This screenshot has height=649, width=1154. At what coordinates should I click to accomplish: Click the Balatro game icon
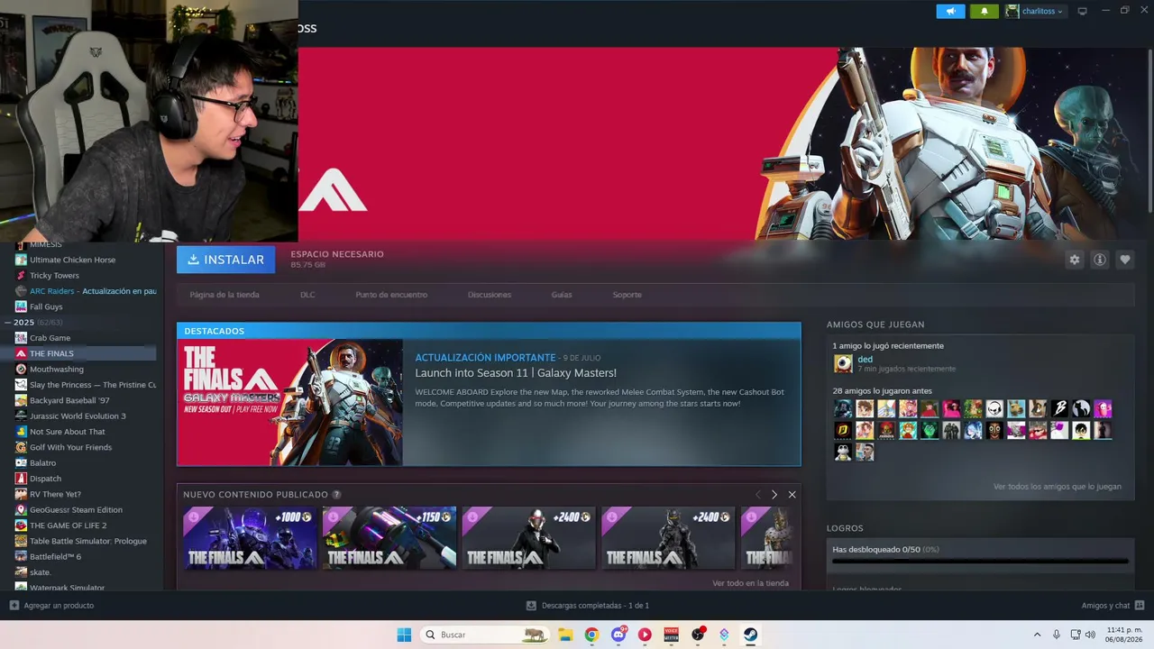click(x=21, y=462)
